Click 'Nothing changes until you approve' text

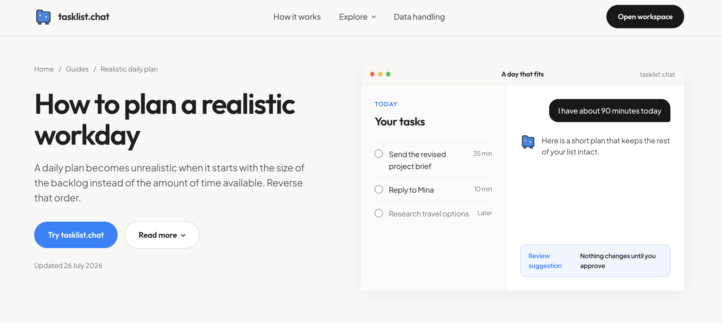[618, 261]
